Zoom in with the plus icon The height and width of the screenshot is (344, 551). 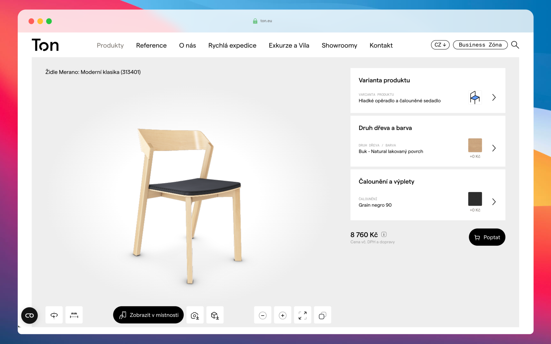pyautogui.click(x=283, y=315)
